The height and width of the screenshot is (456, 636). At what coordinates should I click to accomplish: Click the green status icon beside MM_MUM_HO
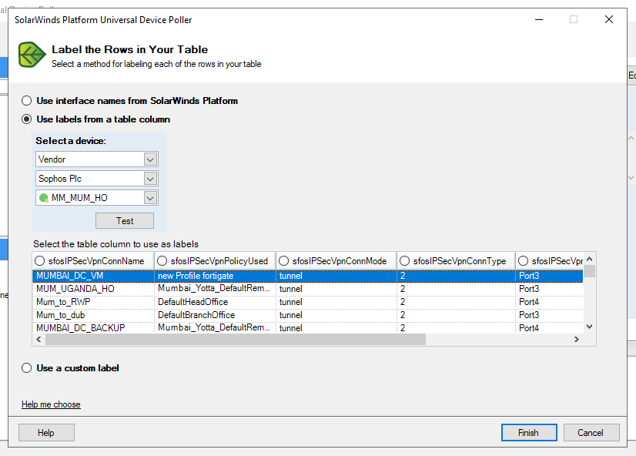(x=44, y=198)
